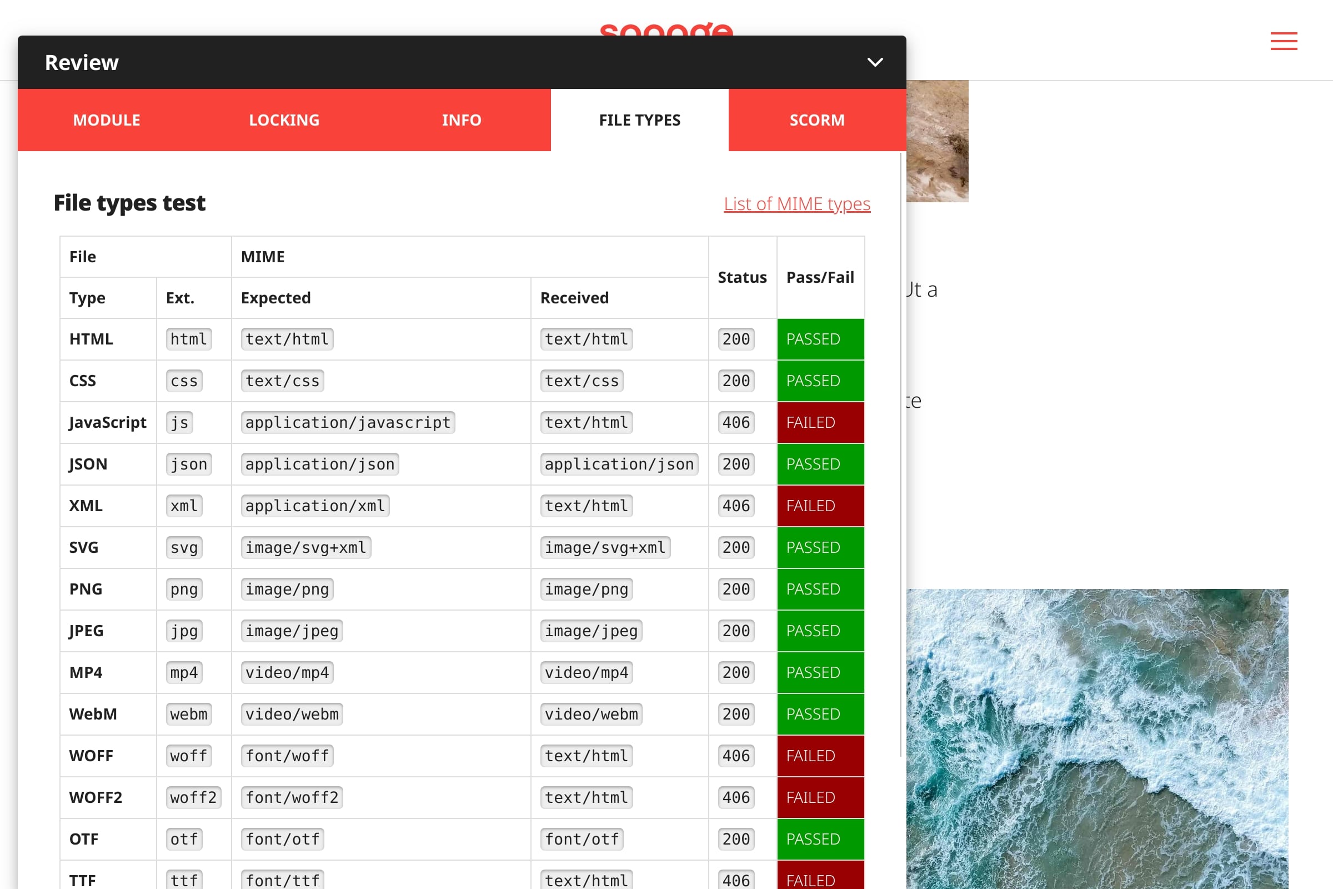Select the 406 status code for XML
The width and height of the screenshot is (1333, 889).
pos(734,505)
